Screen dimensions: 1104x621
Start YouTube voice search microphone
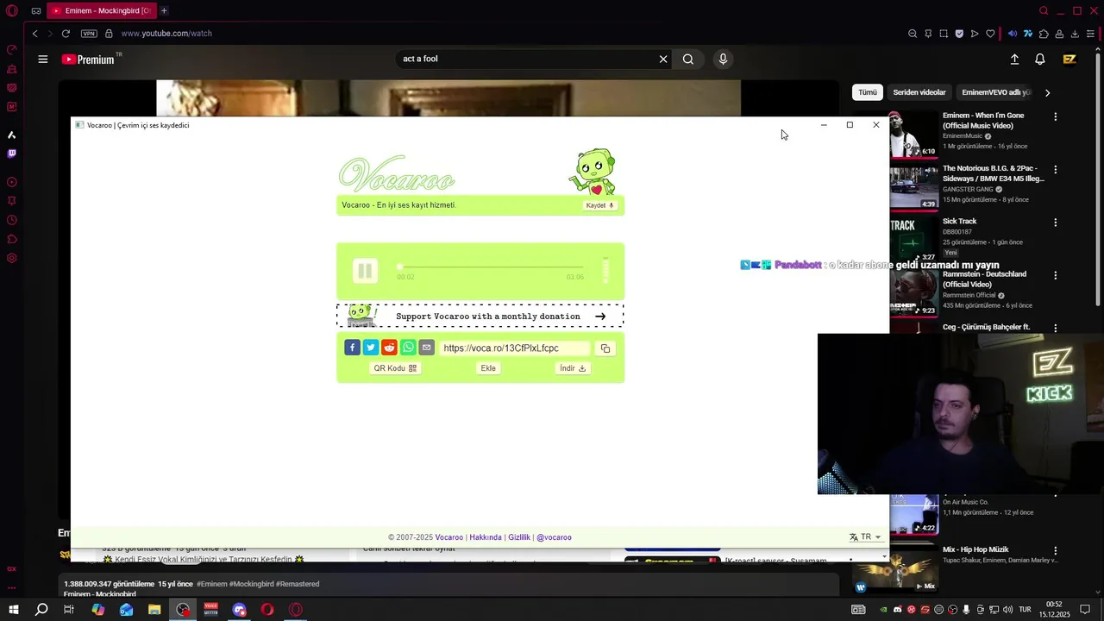point(723,60)
